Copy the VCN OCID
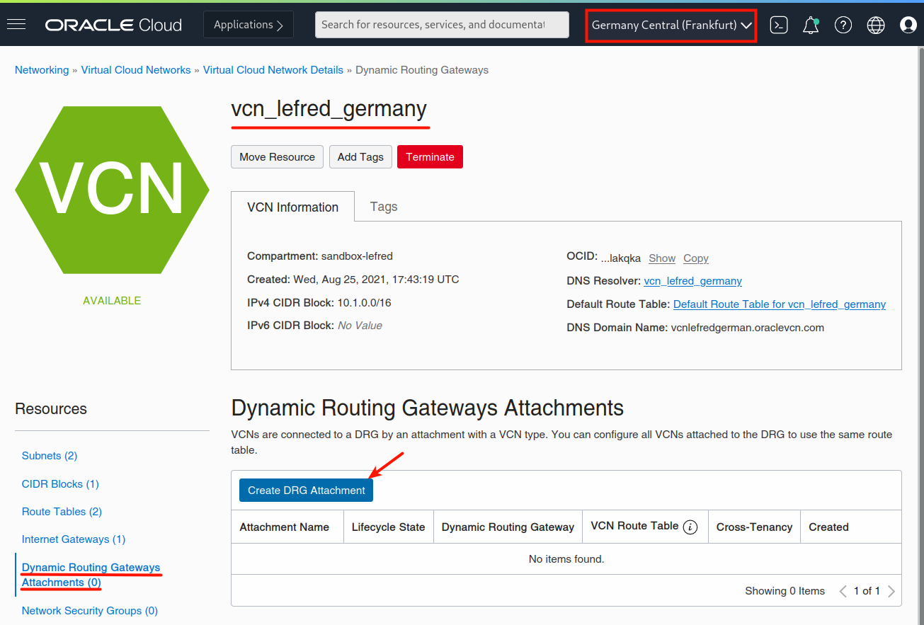Image resolution: width=924 pixels, height=625 pixels. click(x=696, y=258)
